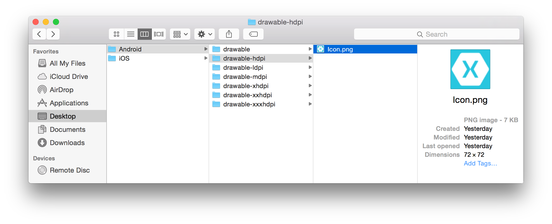Switch to list view
The width and height of the screenshot is (552, 224).
[x=131, y=34]
